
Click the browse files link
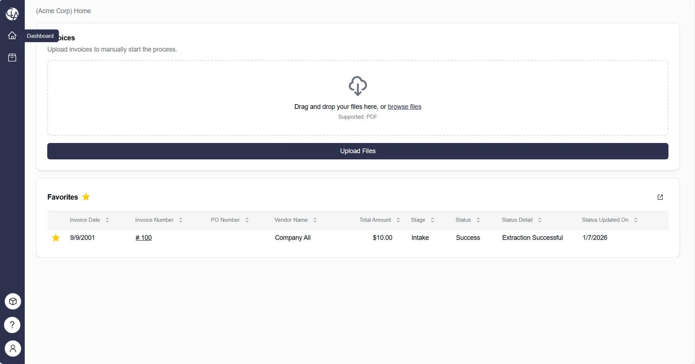point(404,107)
